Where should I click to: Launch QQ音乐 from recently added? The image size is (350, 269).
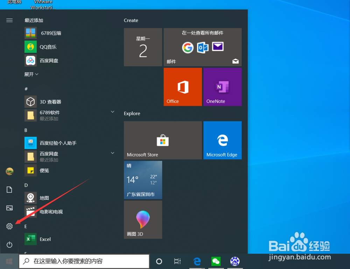(48, 47)
